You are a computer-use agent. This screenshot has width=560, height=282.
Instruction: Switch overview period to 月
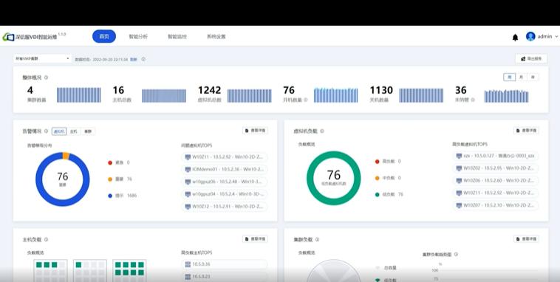click(521, 77)
